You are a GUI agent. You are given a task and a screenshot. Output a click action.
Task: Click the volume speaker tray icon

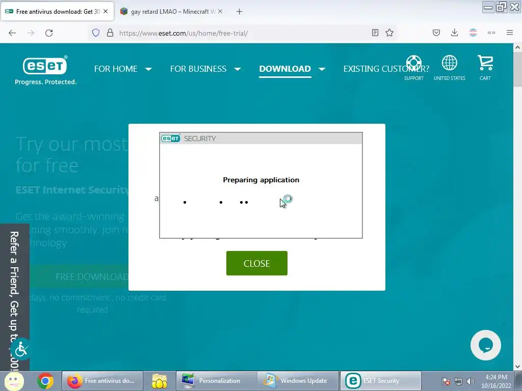tap(471, 381)
